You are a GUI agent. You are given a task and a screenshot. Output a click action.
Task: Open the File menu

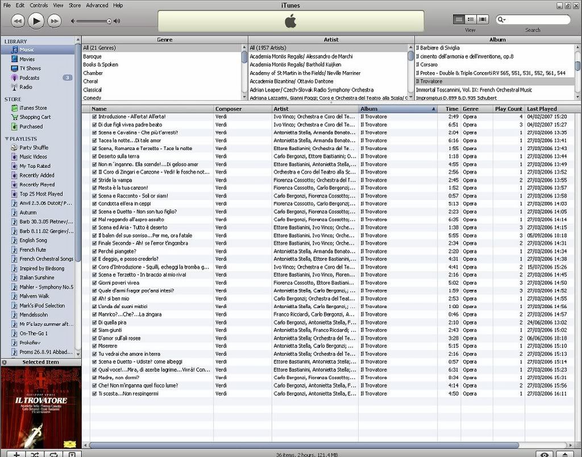[7, 5]
